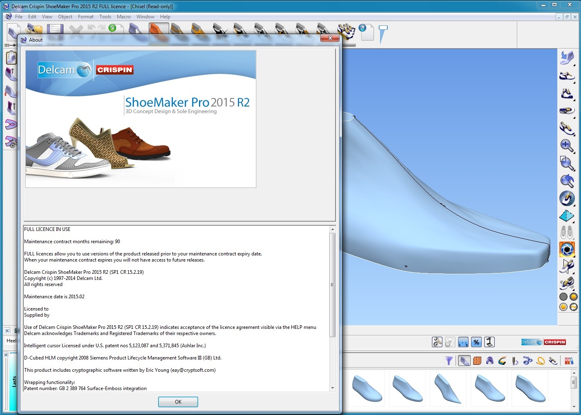Screen dimensions: 581x415
Task: Toggle the grey circle shading button
Action: point(563,297)
